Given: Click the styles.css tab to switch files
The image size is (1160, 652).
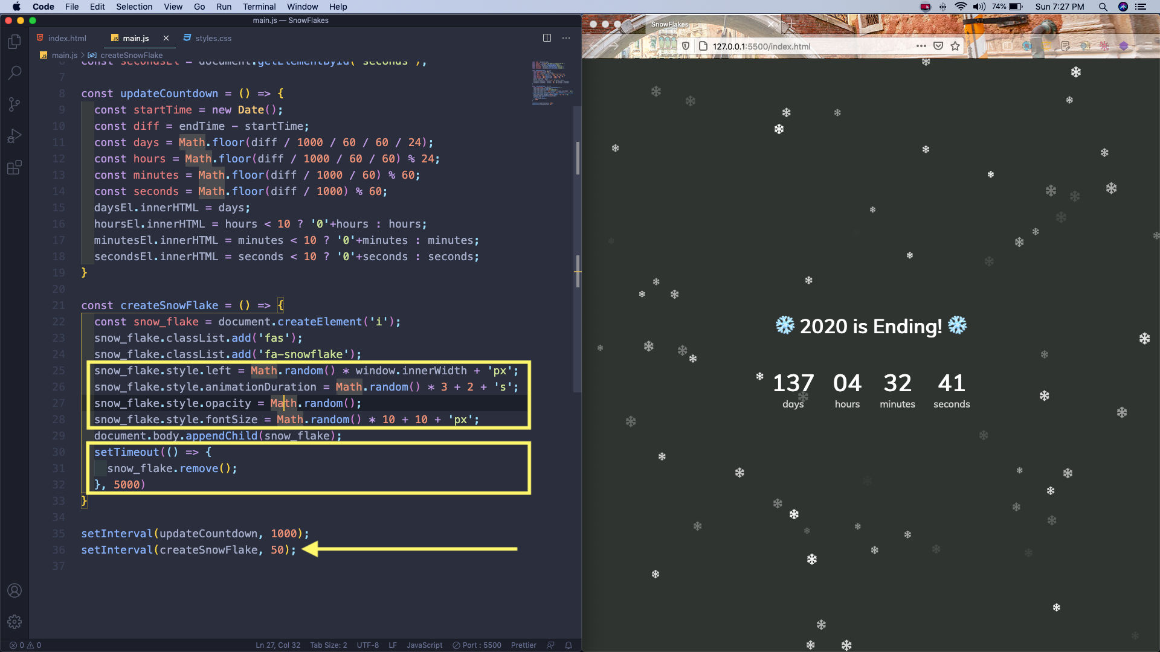Looking at the screenshot, I should tap(212, 37).
